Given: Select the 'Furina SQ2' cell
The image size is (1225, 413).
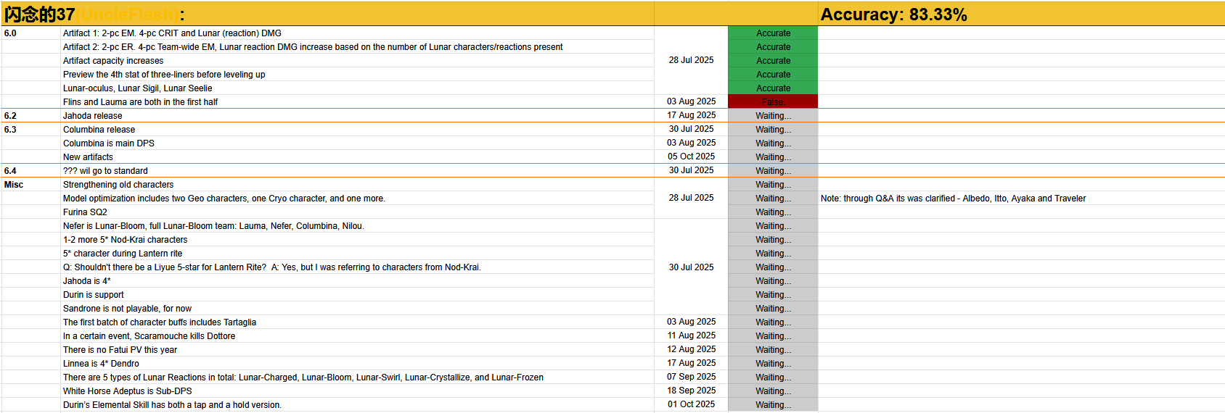Looking at the screenshot, I should pos(357,212).
